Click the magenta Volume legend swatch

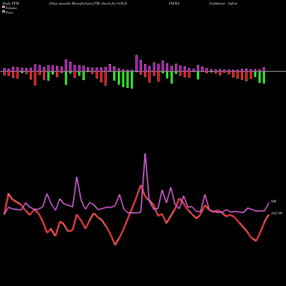click(x=3, y=7)
